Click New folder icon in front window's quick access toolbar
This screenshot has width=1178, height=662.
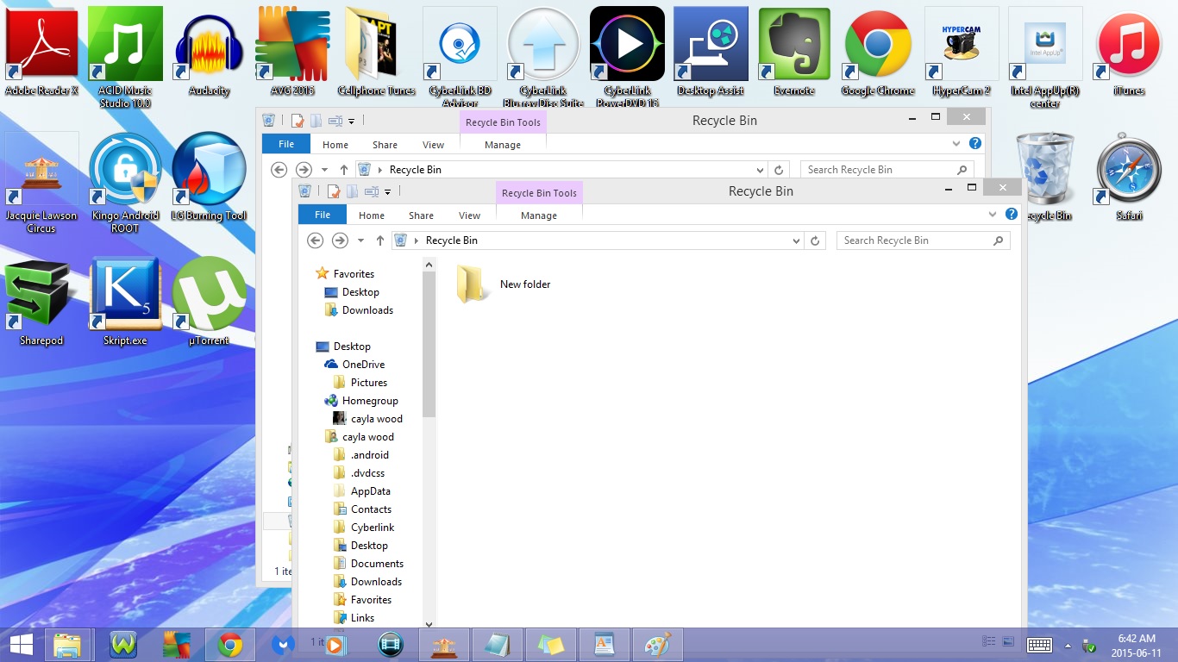353,191
